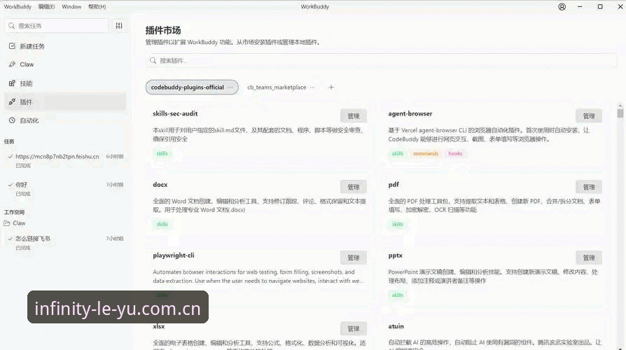Click the xlsx plugin title

point(158,326)
